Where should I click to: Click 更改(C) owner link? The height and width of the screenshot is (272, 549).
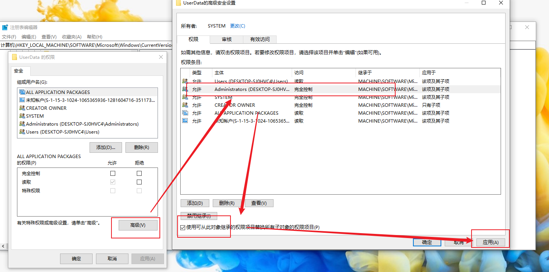[238, 26]
